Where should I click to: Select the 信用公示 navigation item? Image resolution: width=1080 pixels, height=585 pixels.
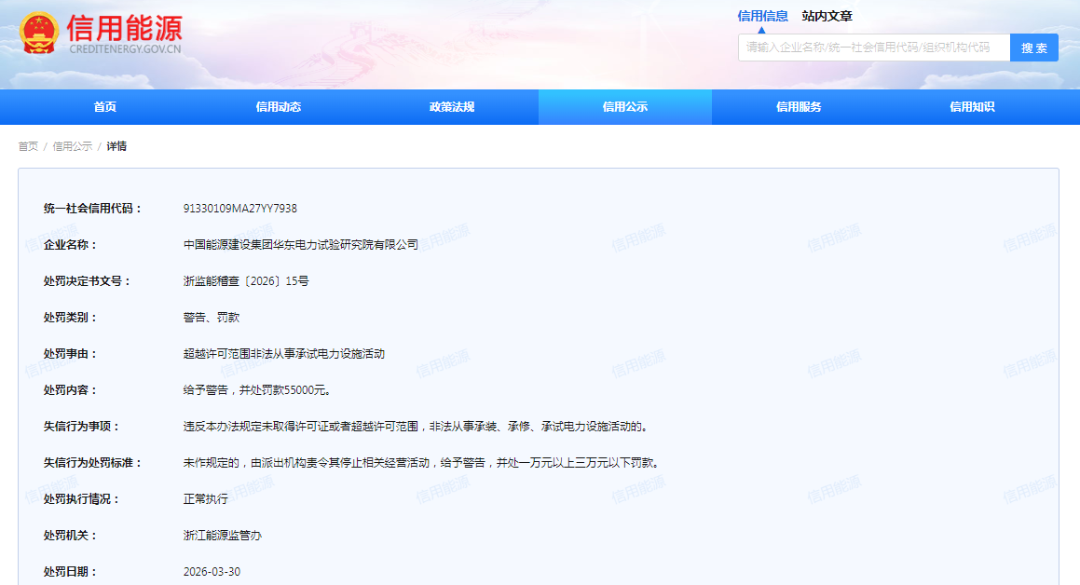[x=624, y=107]
